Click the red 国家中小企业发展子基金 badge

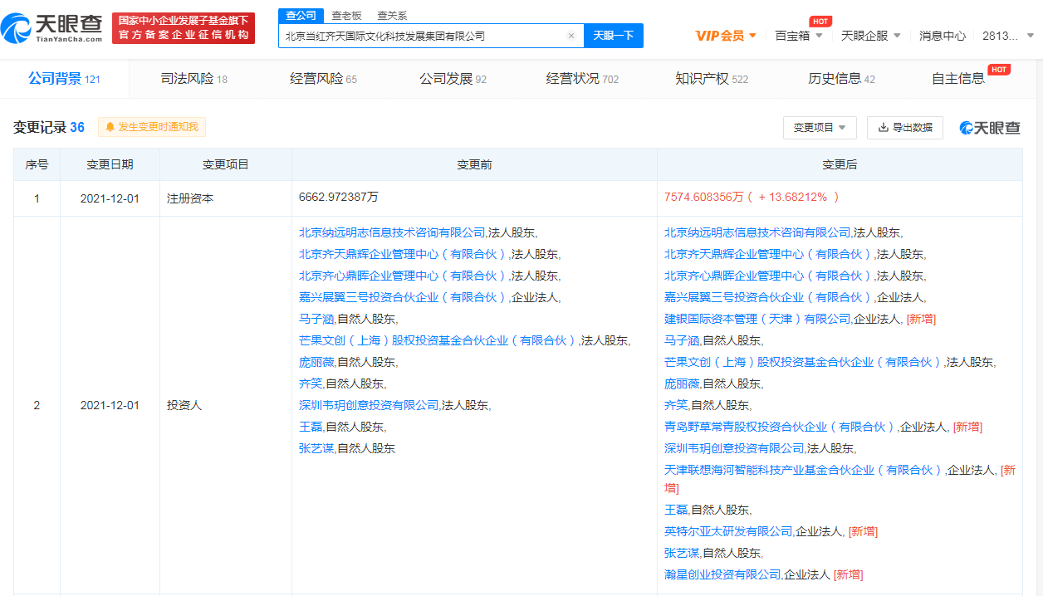(x=184, y=26)
